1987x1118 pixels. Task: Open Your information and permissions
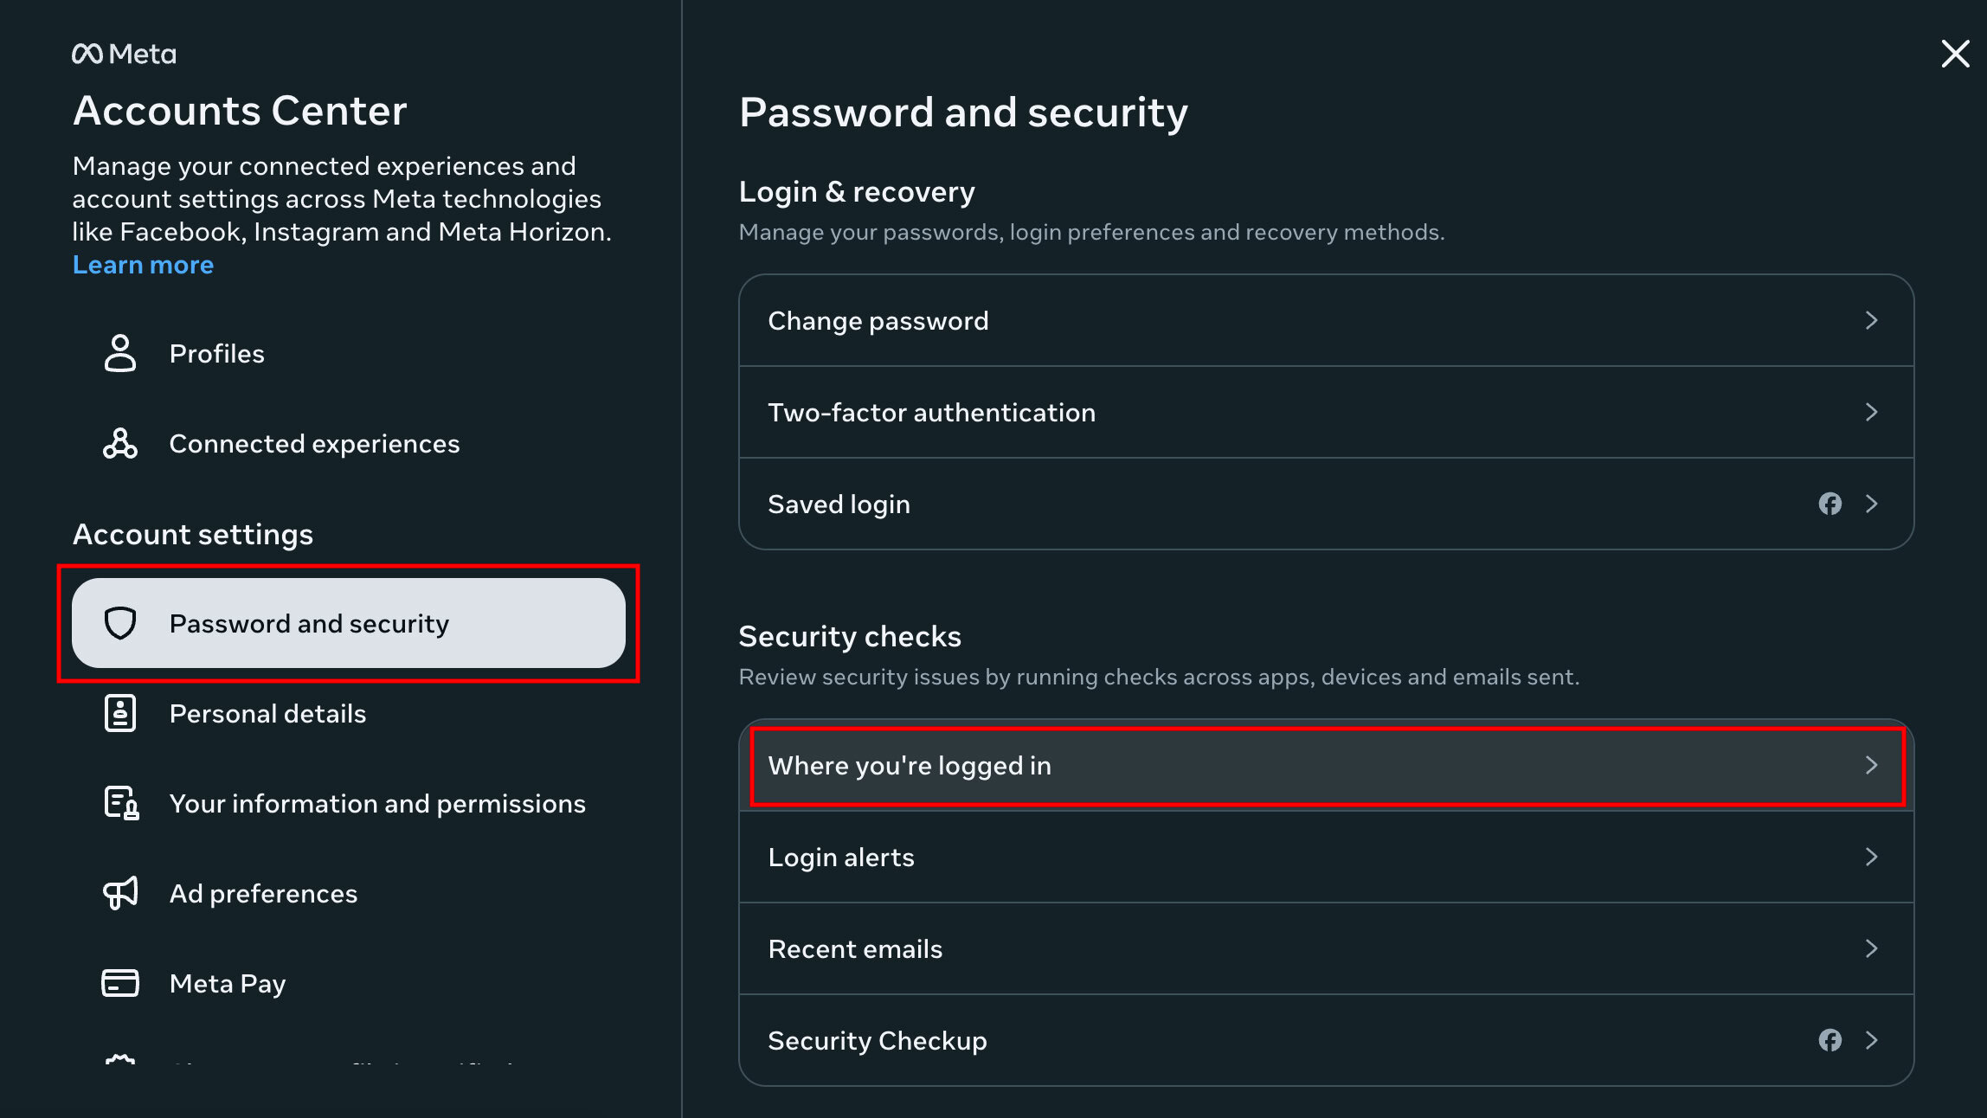point(377,803)
